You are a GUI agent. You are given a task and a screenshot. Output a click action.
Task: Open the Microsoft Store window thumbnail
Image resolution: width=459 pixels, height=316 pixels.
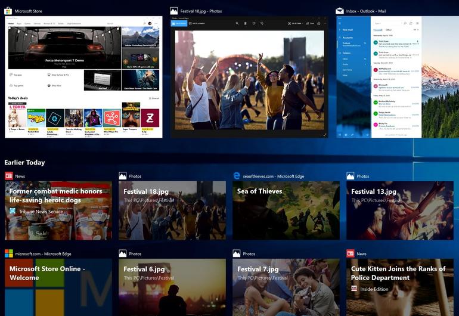click(x=83, y=77)
